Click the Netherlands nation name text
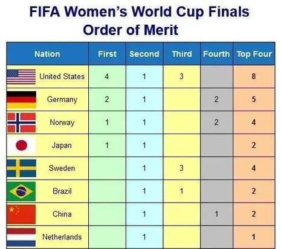 pyautogui.click(x=62, y=237)
